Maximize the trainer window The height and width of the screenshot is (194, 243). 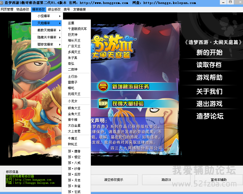230,2
